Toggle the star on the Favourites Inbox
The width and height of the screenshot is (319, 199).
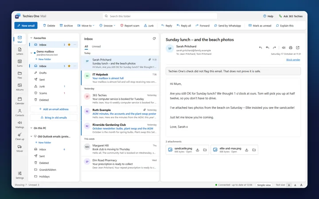point(69,45)
